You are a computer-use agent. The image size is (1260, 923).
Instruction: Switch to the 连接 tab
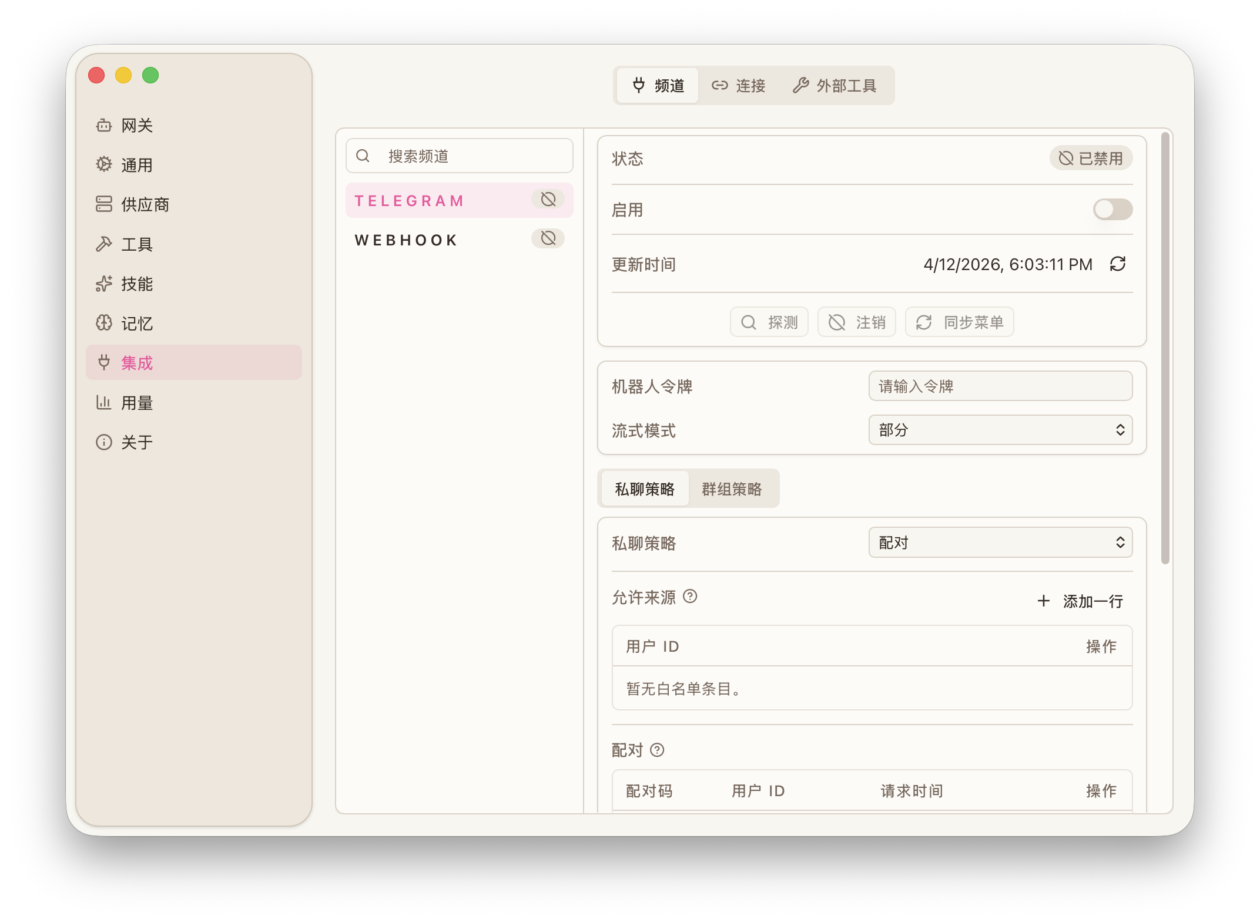tap(739, 86)
